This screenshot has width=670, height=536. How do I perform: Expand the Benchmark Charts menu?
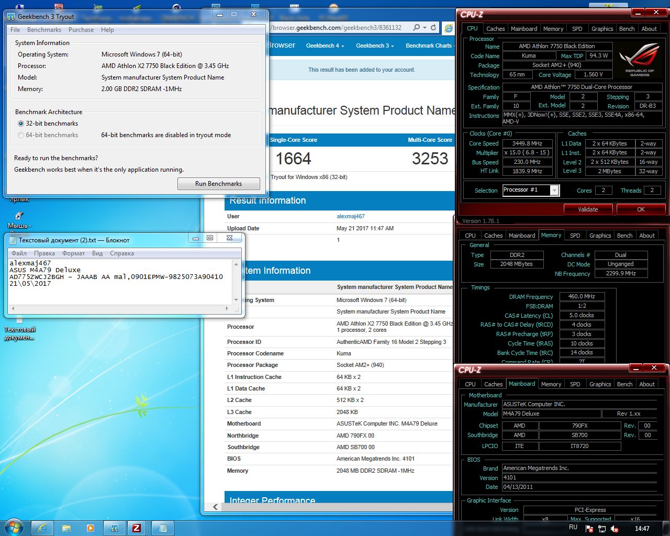tap(430, 46)
